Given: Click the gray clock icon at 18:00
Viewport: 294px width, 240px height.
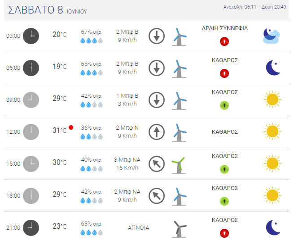Looking at the screenshot, I should tap(31, 196).
